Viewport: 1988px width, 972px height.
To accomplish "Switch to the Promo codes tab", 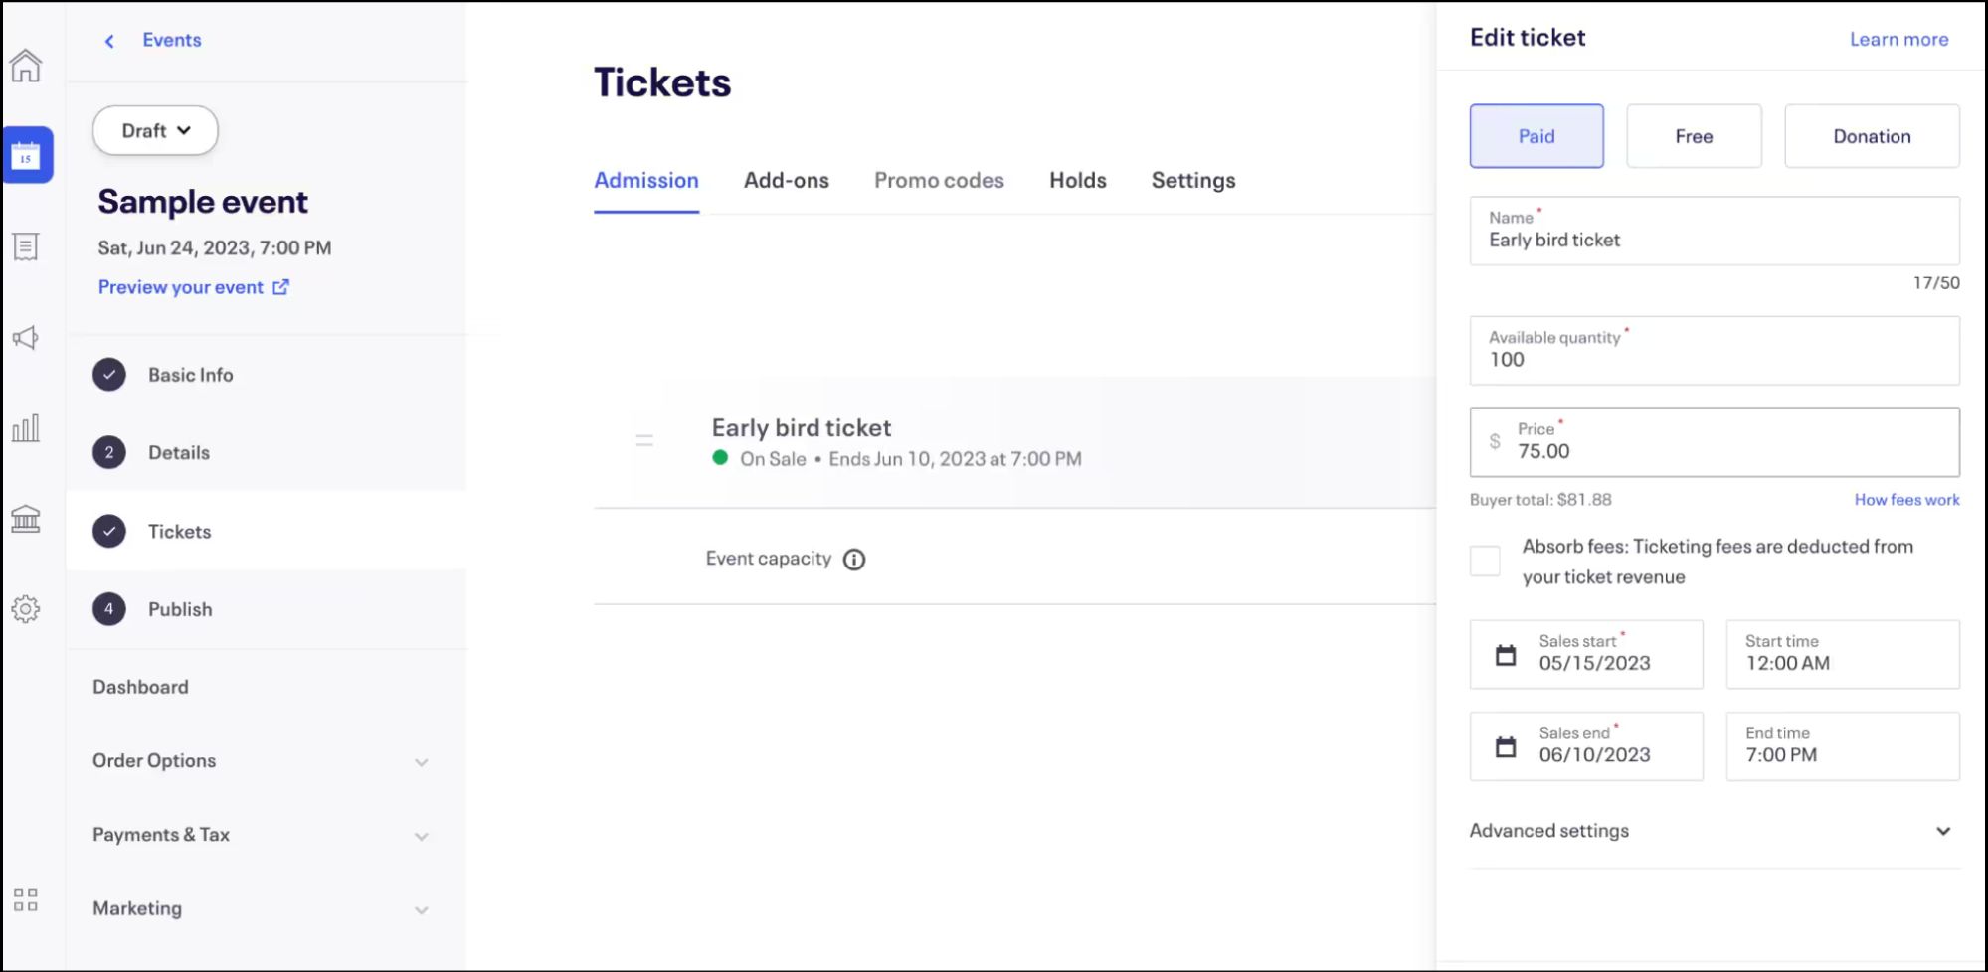I will (x=939, y=181).
